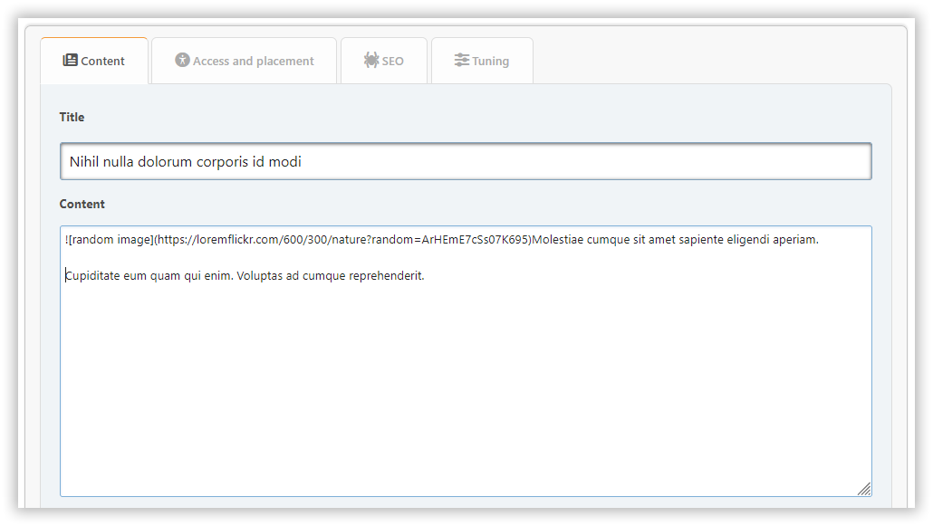This screenshot has width=933, height=526.
Task: Click the bug icon on SEO tab
Action: pyautogui.click(x=371, y=61)
